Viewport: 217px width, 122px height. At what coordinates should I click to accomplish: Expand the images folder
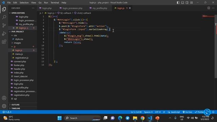click(17, 43)
